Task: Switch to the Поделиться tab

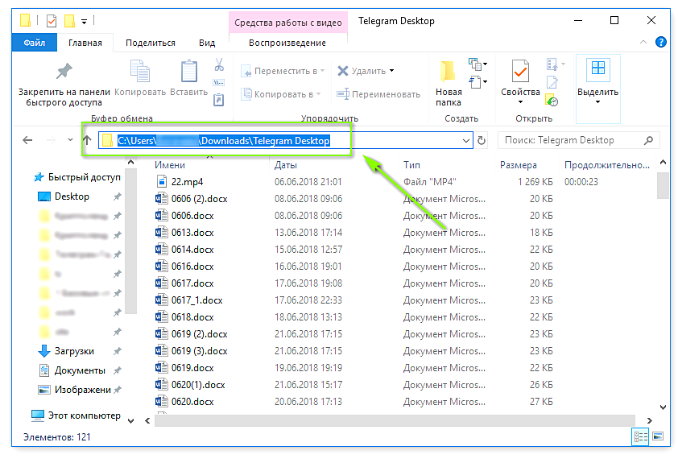Action: tap(151, 43)
